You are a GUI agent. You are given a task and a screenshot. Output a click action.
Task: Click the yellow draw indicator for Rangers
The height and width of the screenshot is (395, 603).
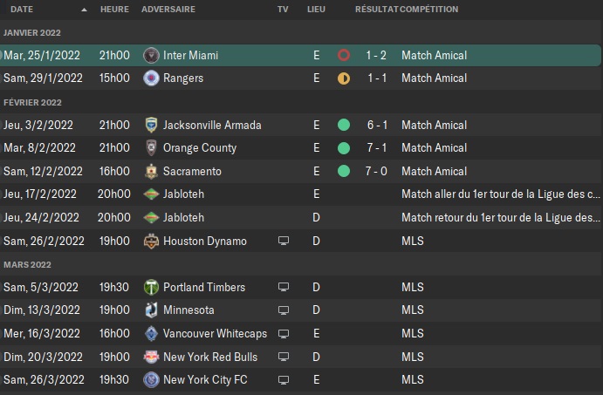(x=344, y=78)
